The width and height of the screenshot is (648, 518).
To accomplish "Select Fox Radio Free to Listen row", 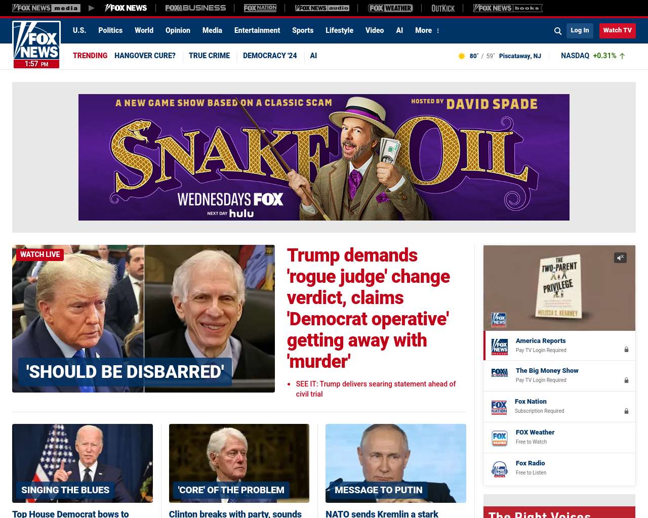I will pos(559,468).
